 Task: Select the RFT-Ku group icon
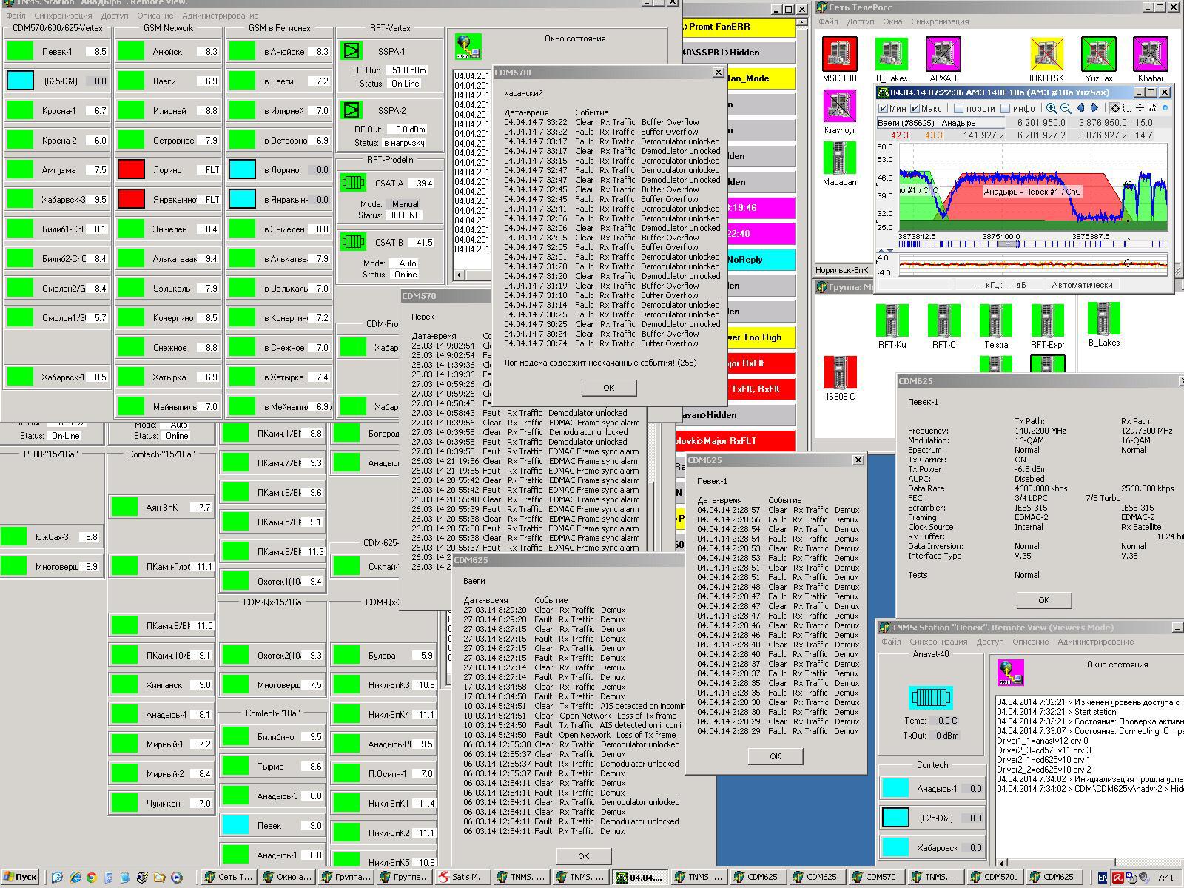[x=892, y=320]
